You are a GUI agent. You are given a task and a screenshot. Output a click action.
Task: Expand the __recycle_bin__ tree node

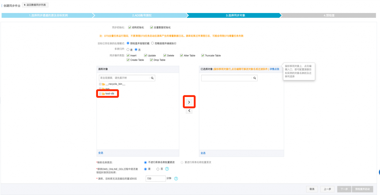[100, 84]
